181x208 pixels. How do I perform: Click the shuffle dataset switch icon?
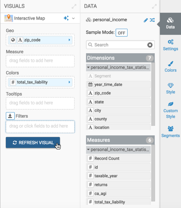point(152,20)
